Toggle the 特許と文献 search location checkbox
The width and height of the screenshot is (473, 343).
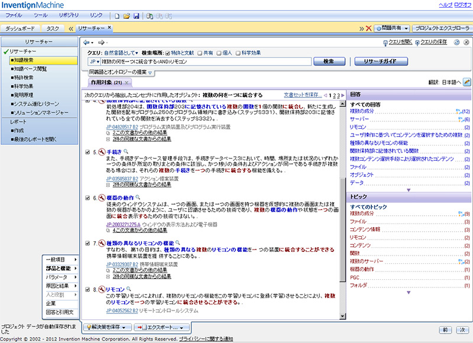(x=168, y=53)
